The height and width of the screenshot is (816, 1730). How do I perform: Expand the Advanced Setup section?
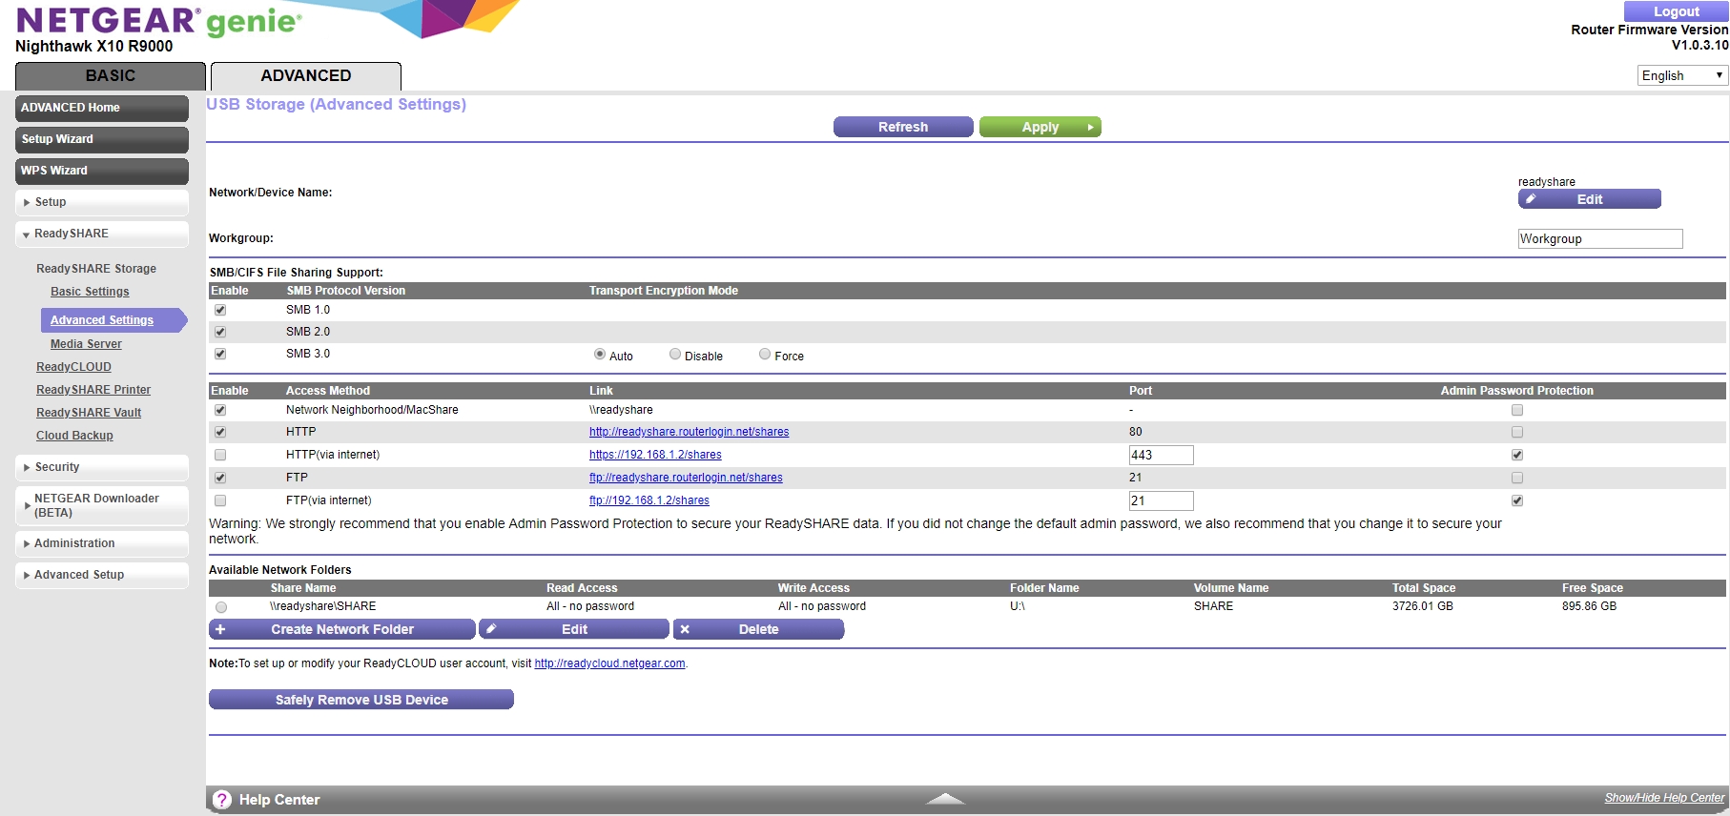pyautogui.click(x=101, y=575)
